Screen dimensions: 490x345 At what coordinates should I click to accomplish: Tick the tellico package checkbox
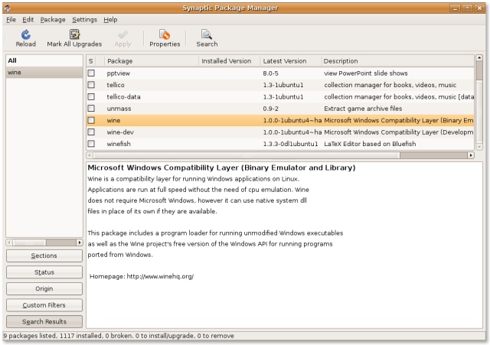(x=91, y=85)
